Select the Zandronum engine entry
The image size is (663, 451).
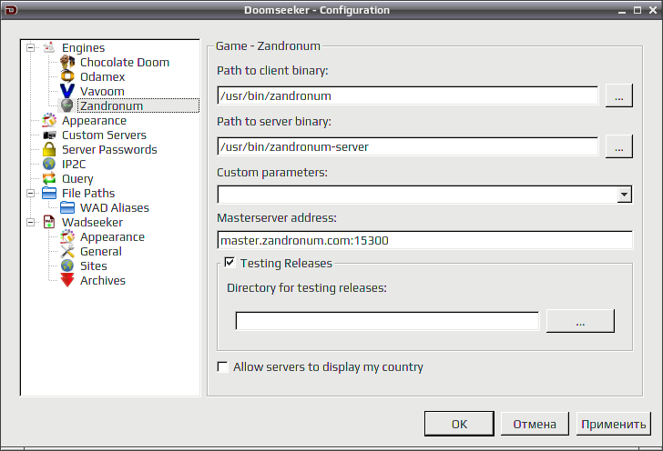coord(112,105)
